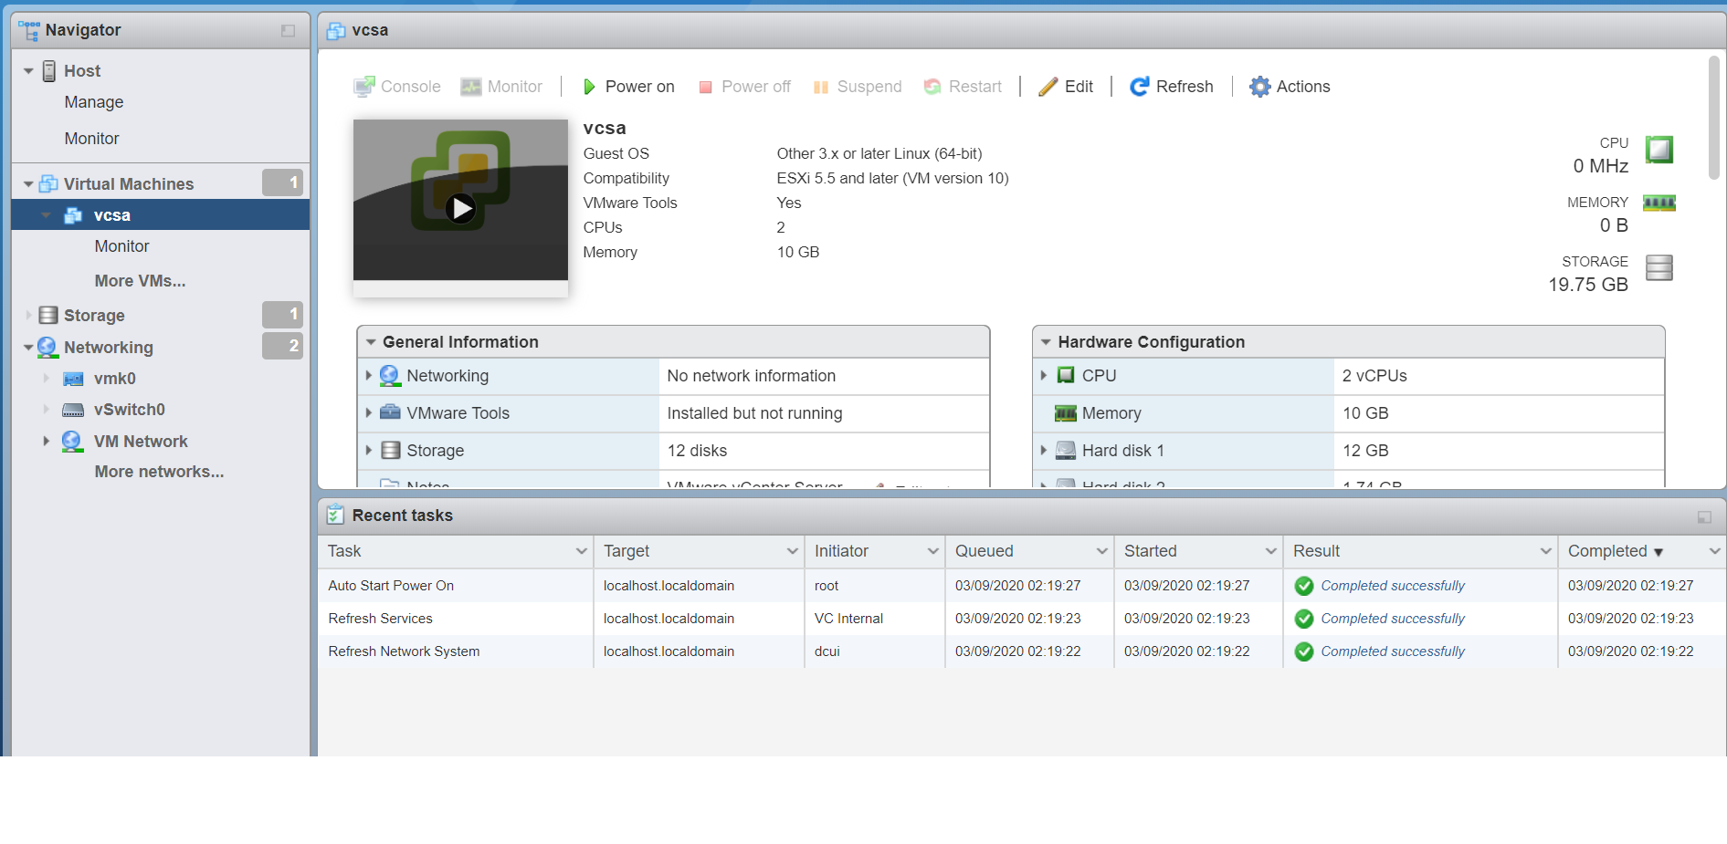Minimize the Recent tasks panel

coord(1704,517)
